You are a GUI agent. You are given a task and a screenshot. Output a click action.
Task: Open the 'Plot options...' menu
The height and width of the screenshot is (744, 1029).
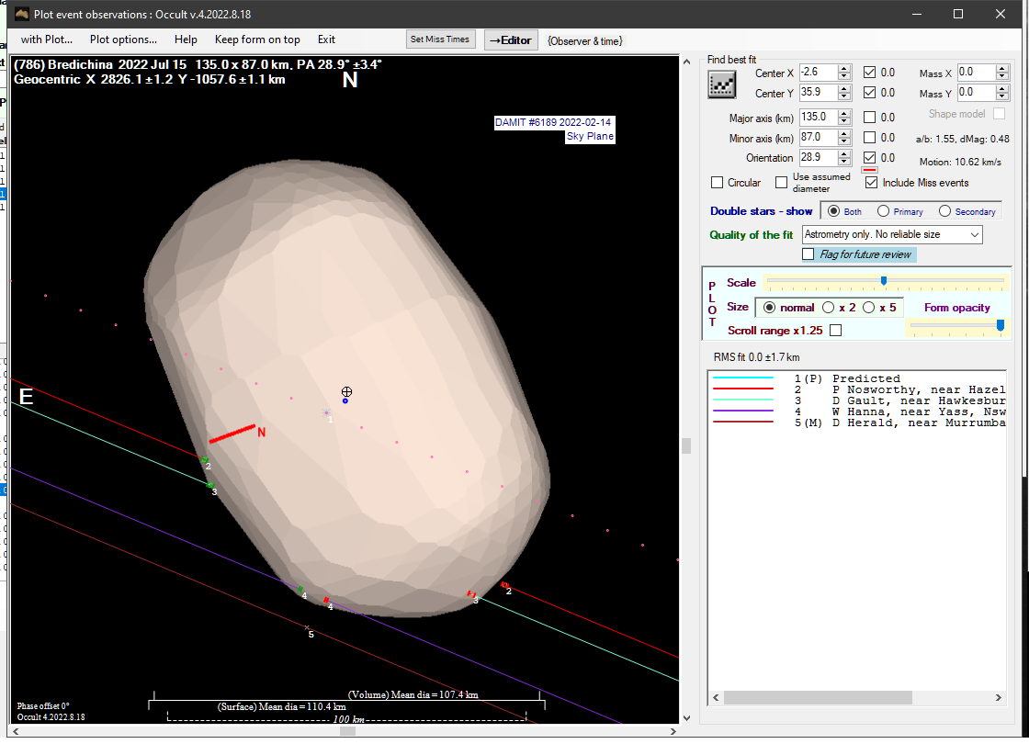[123, 39]
